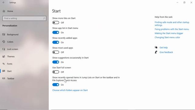Viewport: 195px width, 110px height.
Task: Open Finding safe mode and other startup settings
Action: point(172,24)
